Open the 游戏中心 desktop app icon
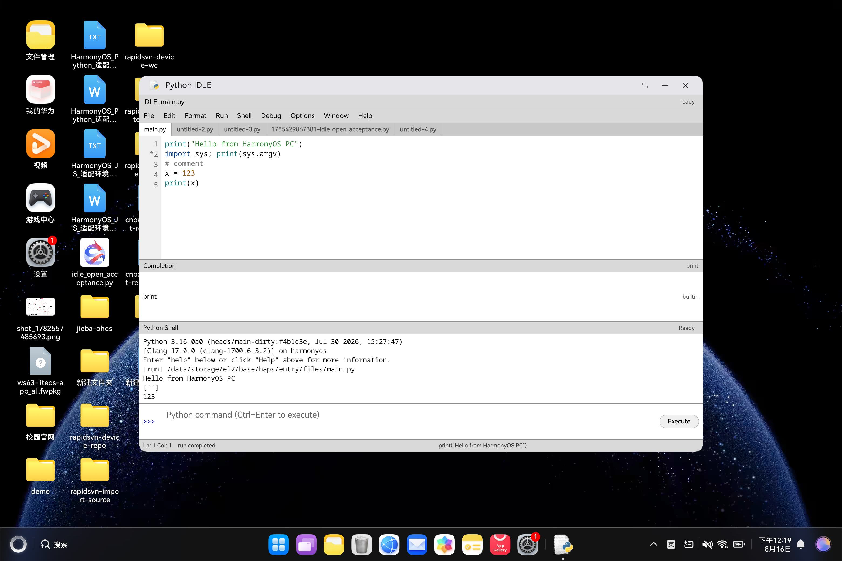 (x=40, y=198)
